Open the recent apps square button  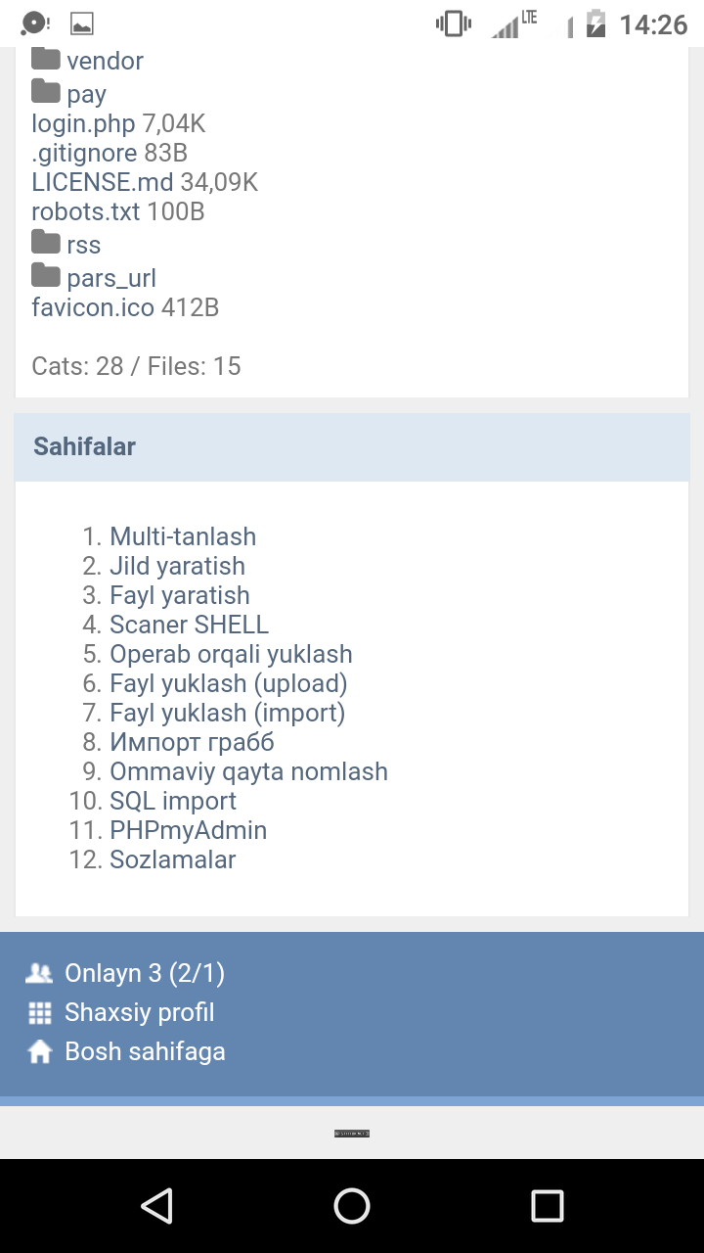tap(547, 1205)
